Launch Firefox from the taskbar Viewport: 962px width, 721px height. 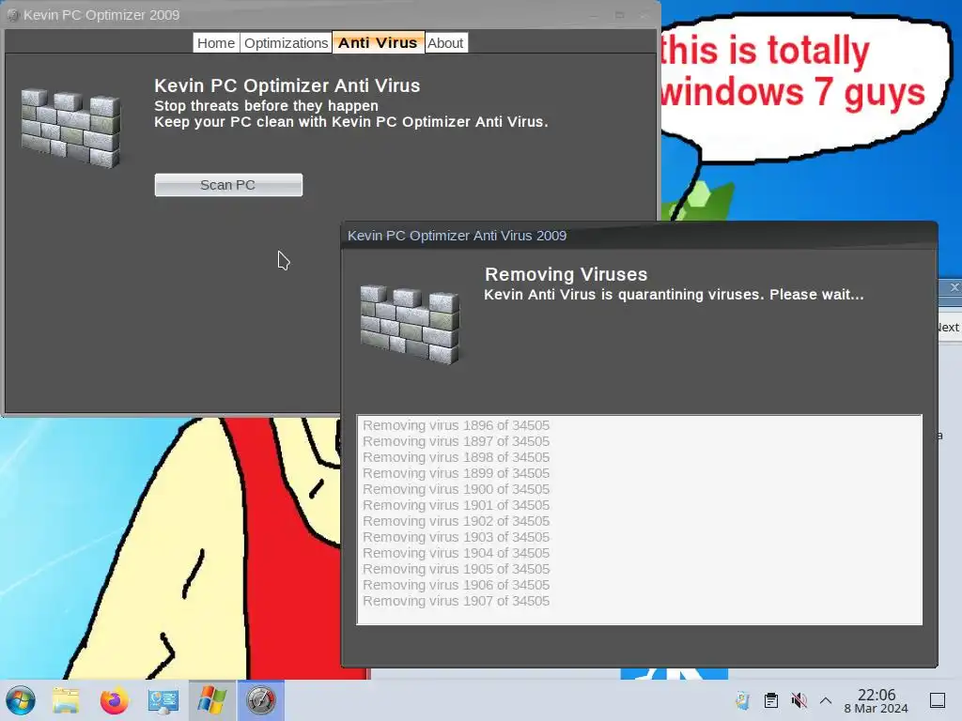point(114,700)
